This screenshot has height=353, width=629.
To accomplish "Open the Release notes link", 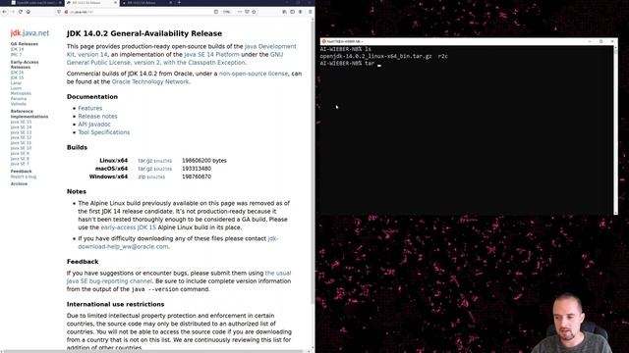I will (97, 116).
